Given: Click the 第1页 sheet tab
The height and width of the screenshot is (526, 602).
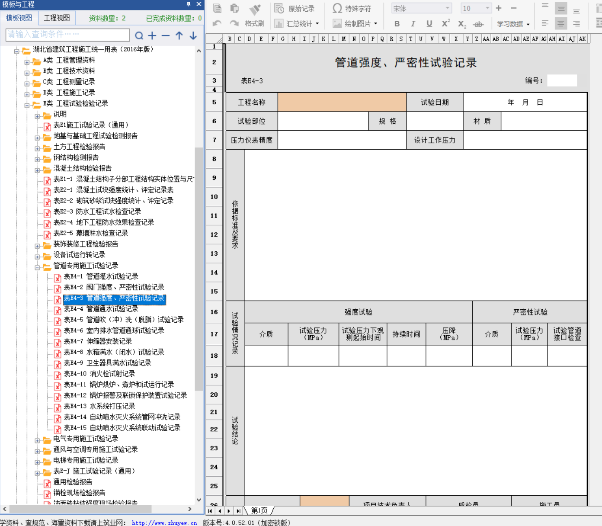Looking at the screenshot, I should tap(259, 511).
